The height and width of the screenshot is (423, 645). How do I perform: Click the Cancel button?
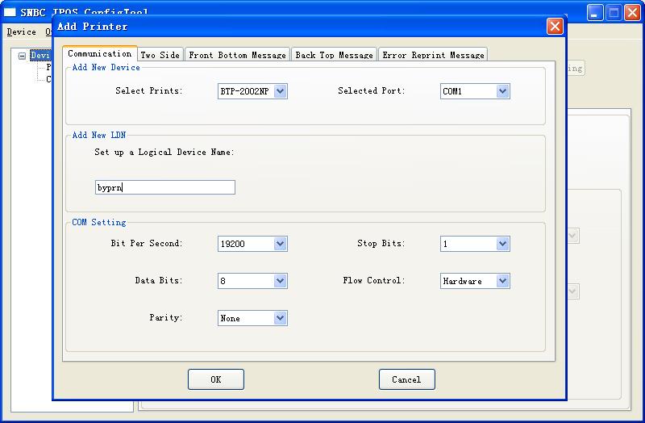(406, 379)
